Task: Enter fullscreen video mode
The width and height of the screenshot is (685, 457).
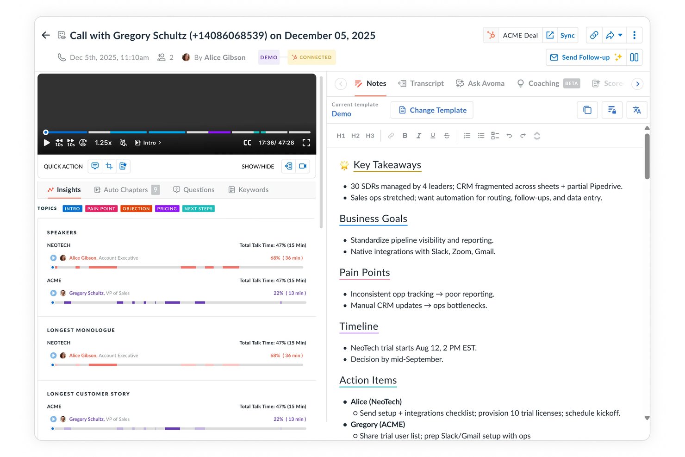Action: (306, 143)
